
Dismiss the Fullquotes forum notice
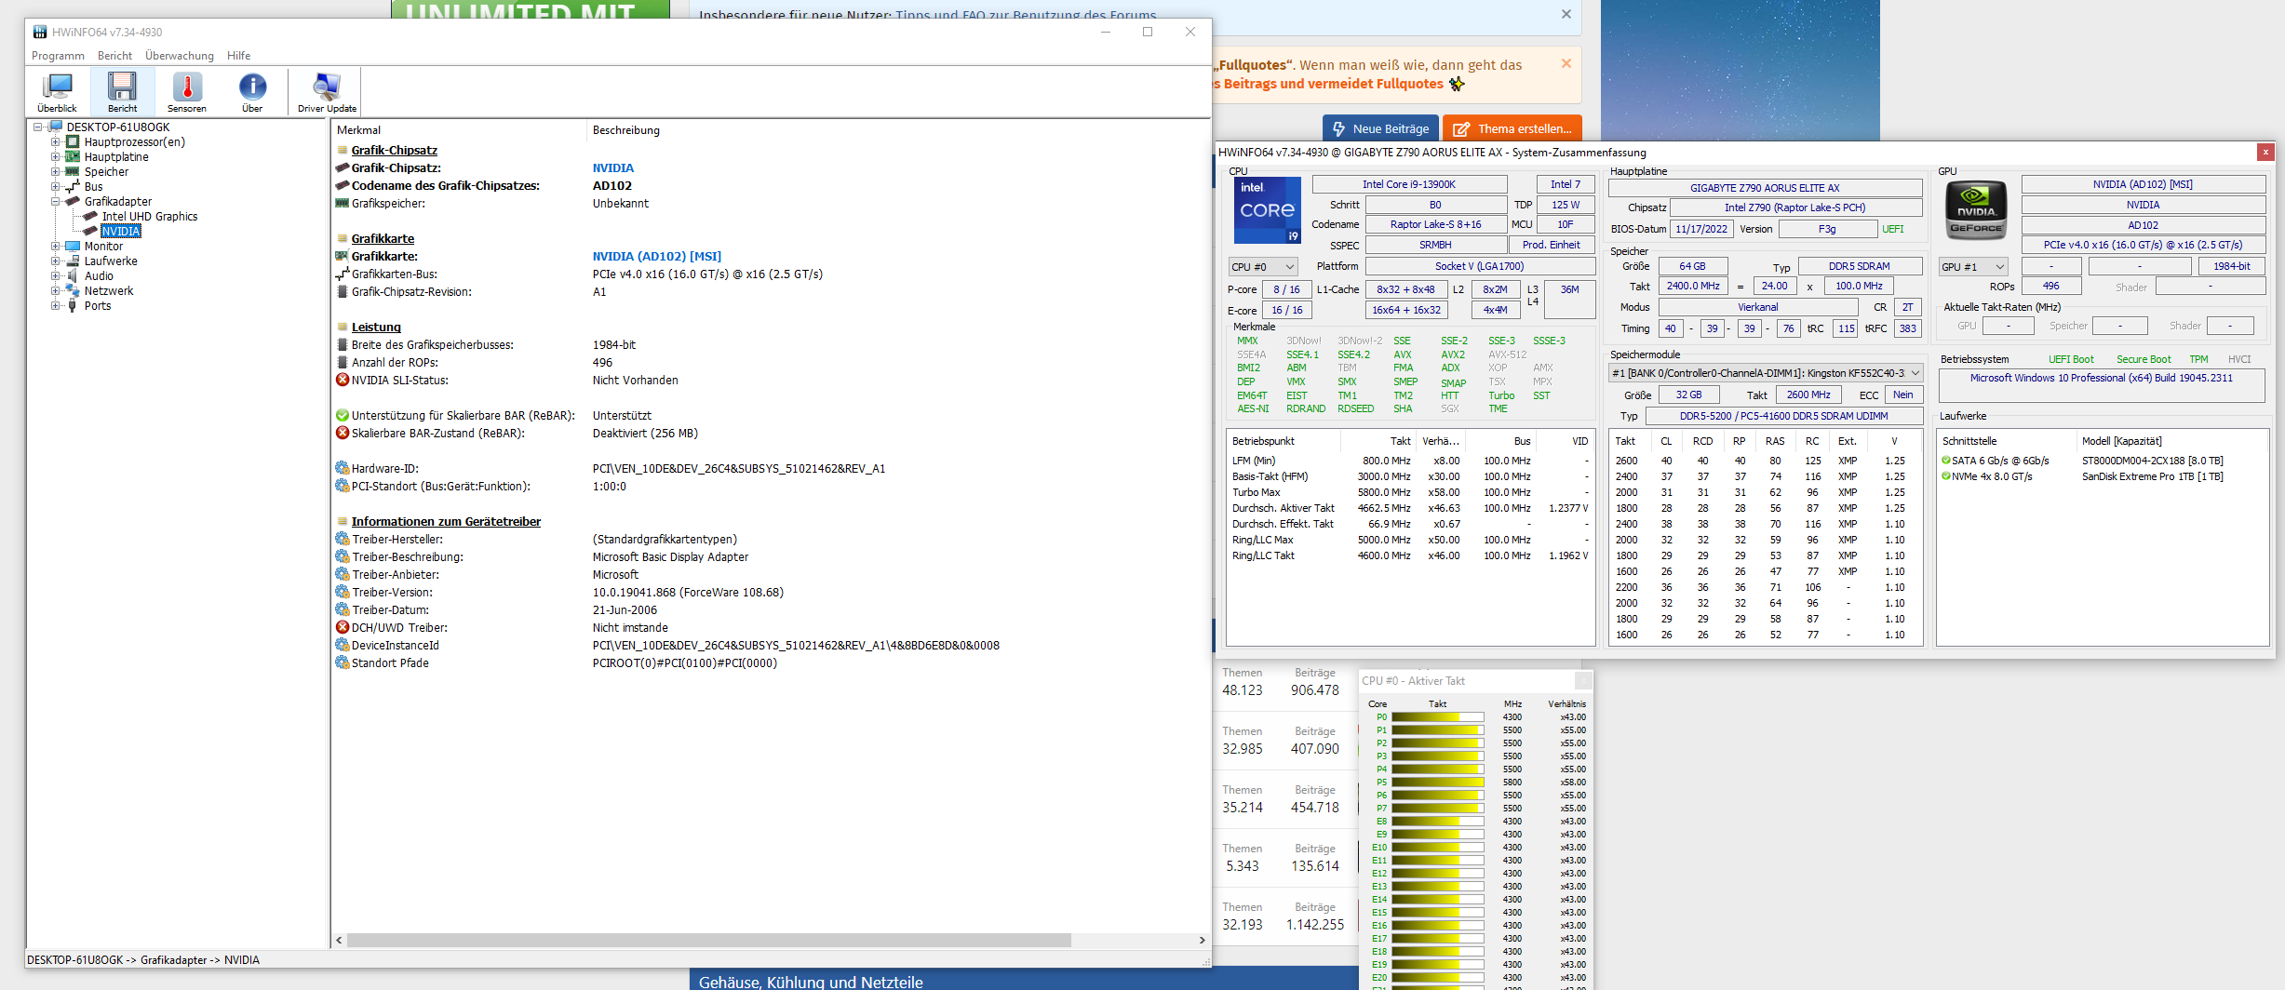(1566, 63)
